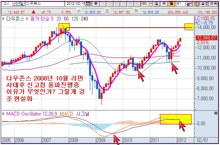
Task: Click the 2009 label on the time axis
Action: [x=101, y=140]
